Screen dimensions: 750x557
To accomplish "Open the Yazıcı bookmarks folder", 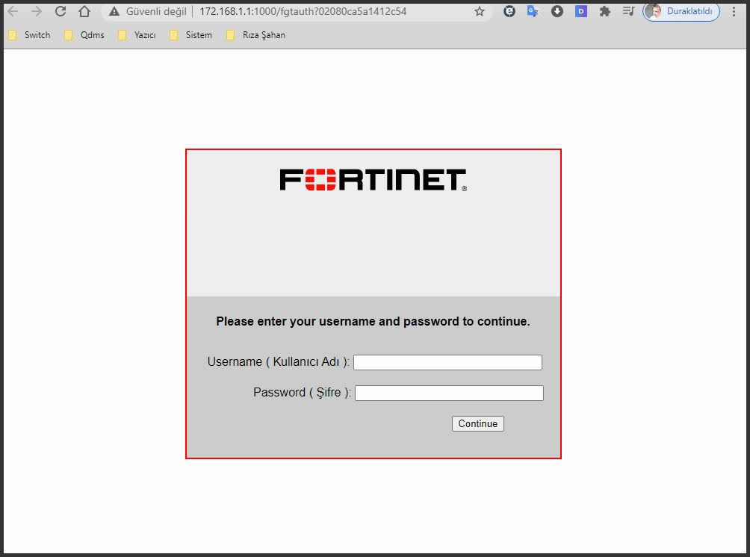I will (137, 35).
